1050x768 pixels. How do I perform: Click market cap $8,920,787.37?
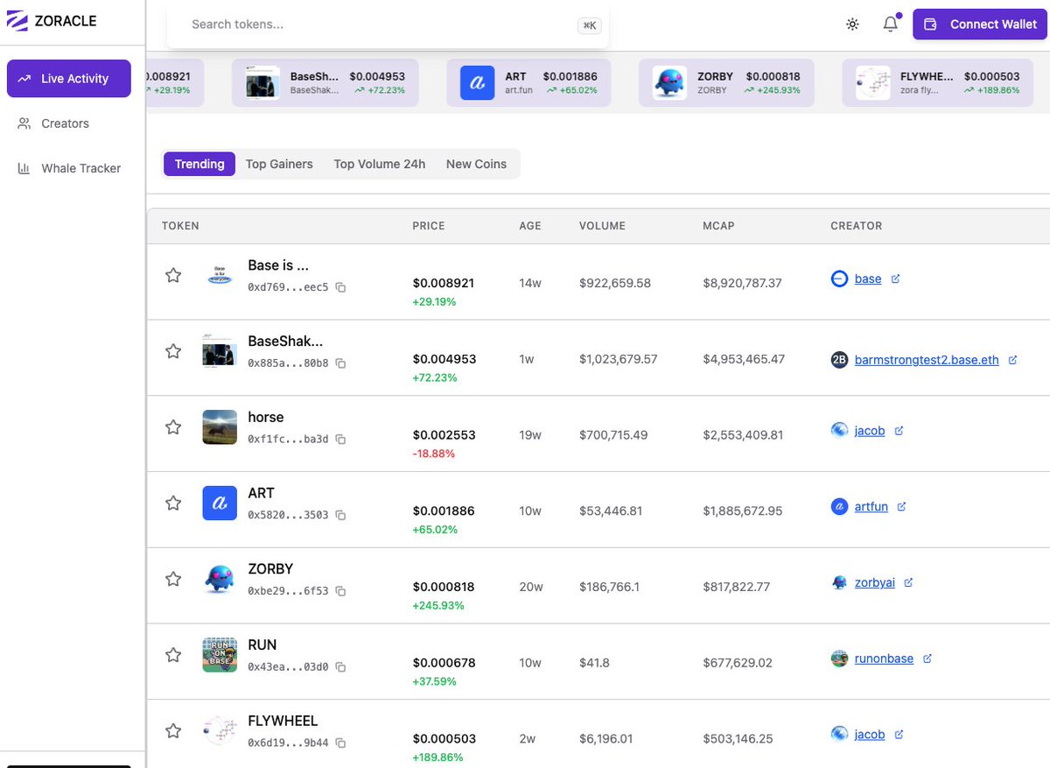pyautogui.click(x=742, y=283)
